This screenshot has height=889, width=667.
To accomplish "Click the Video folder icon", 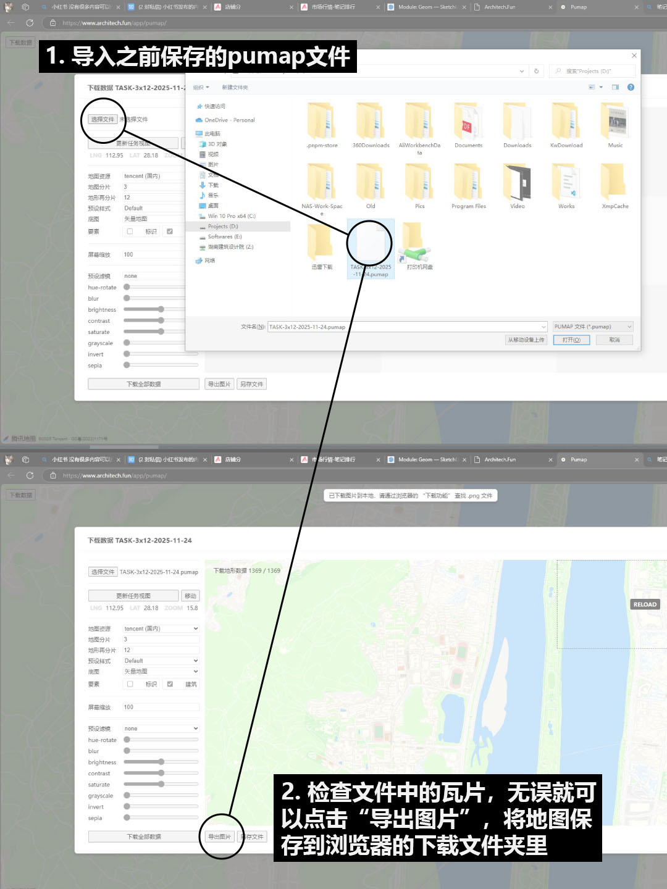I will [x=517, y=183].
